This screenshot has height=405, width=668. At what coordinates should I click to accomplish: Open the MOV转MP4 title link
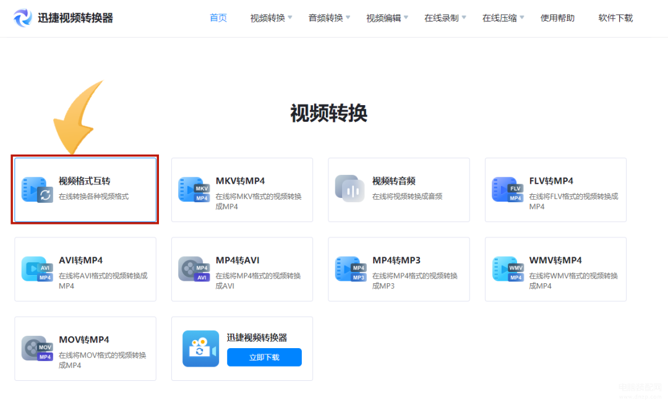84,340
